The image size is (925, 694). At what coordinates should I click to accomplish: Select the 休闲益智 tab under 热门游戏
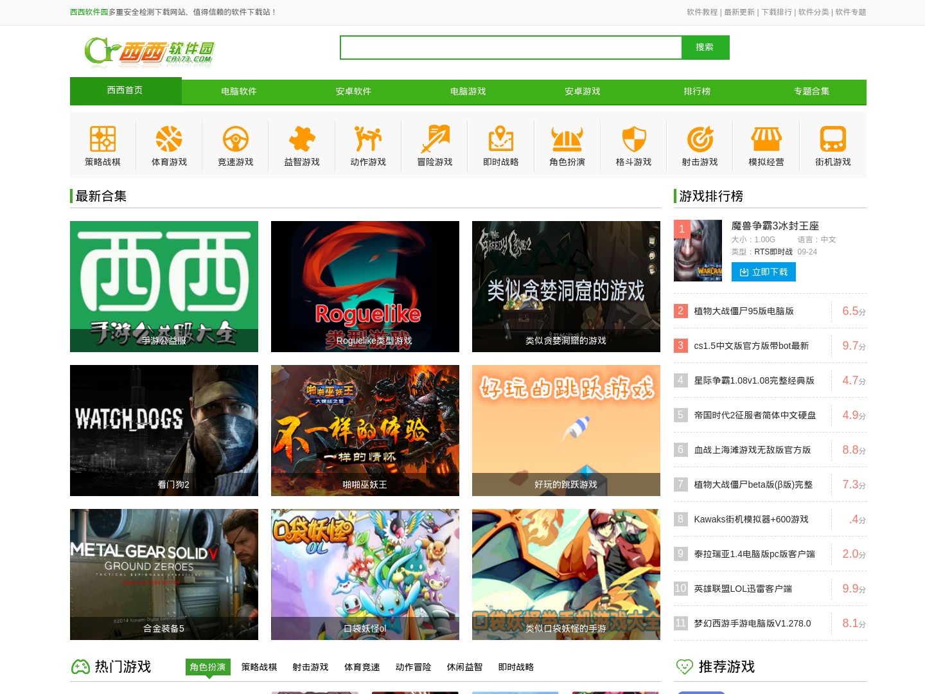[x=464, y=667]
